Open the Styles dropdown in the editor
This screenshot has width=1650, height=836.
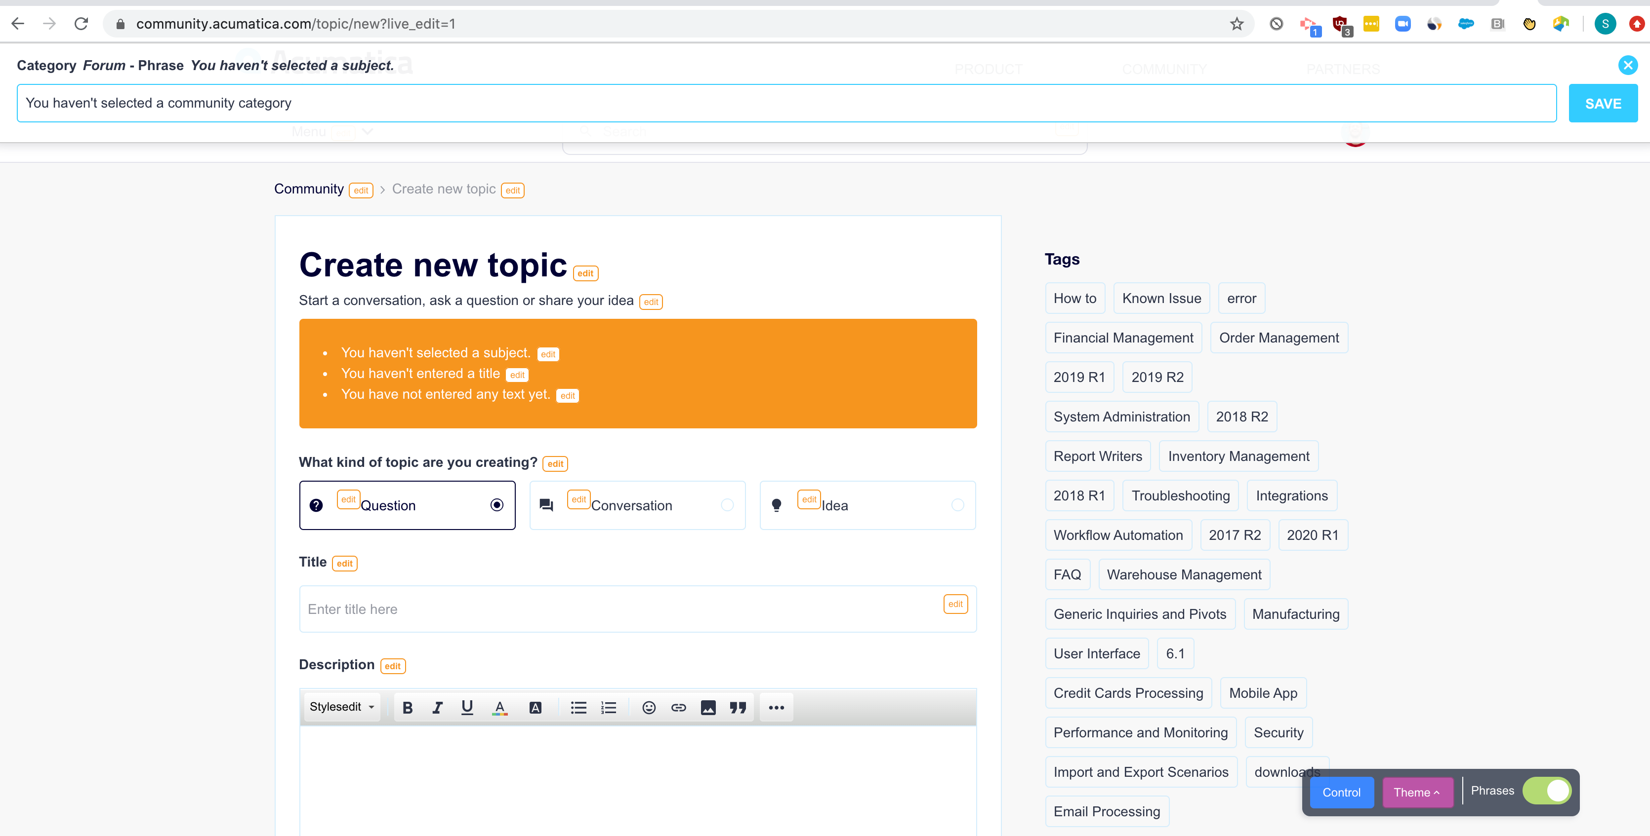click(x=341, y=707)
